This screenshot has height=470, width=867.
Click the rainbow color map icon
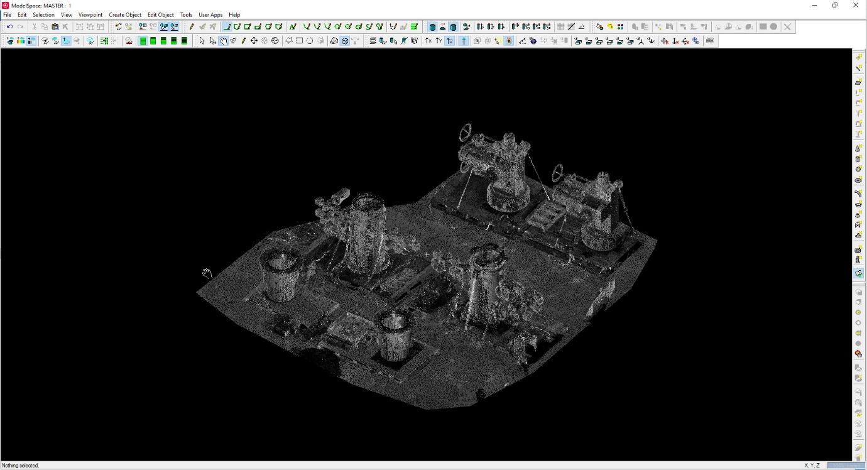[21, 41]
